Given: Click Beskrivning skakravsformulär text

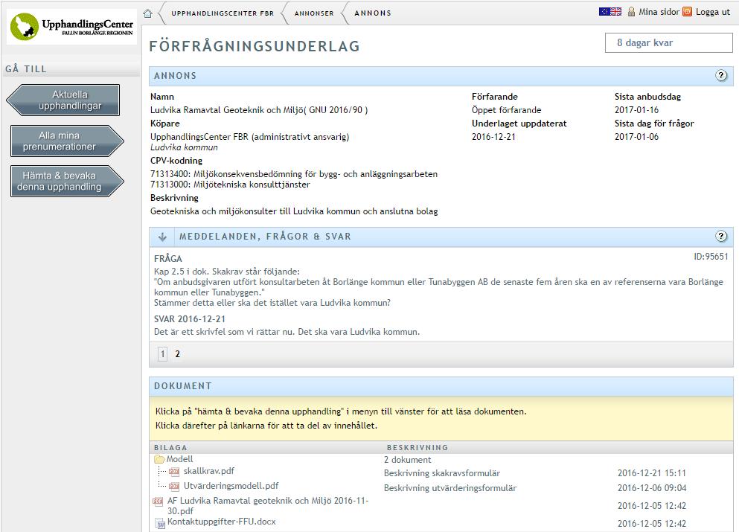Looking at the screenshot, I should point(441,473).
